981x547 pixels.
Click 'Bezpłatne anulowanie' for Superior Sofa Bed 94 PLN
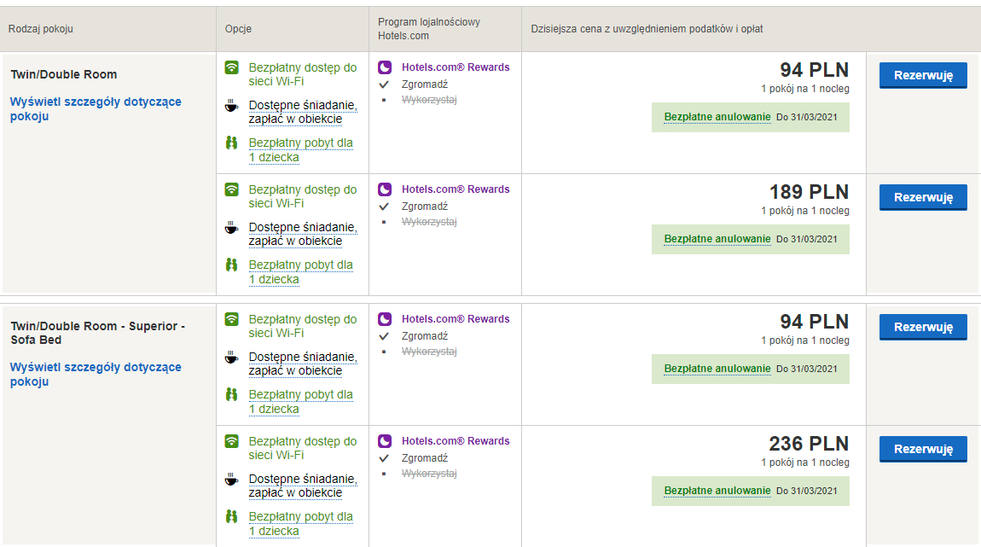coord(717,369)
